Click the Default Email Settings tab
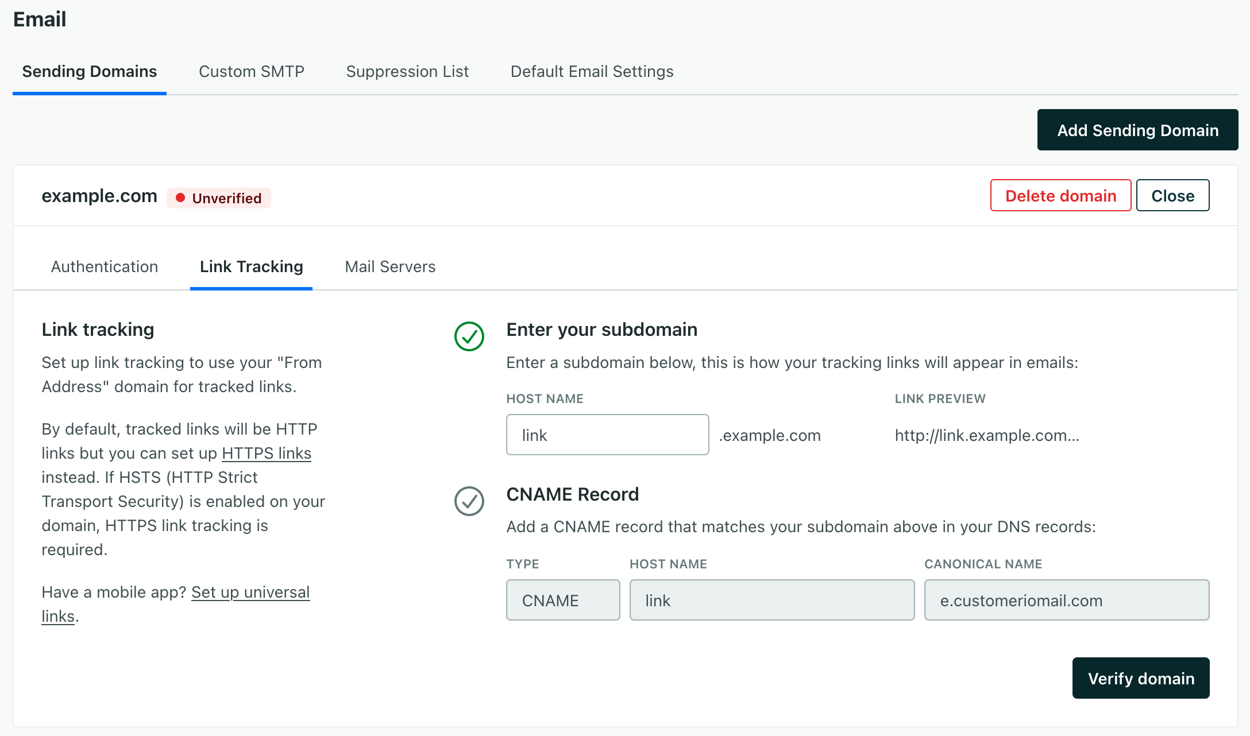Screen dimensions: 1250x736 tap(593, 72)
